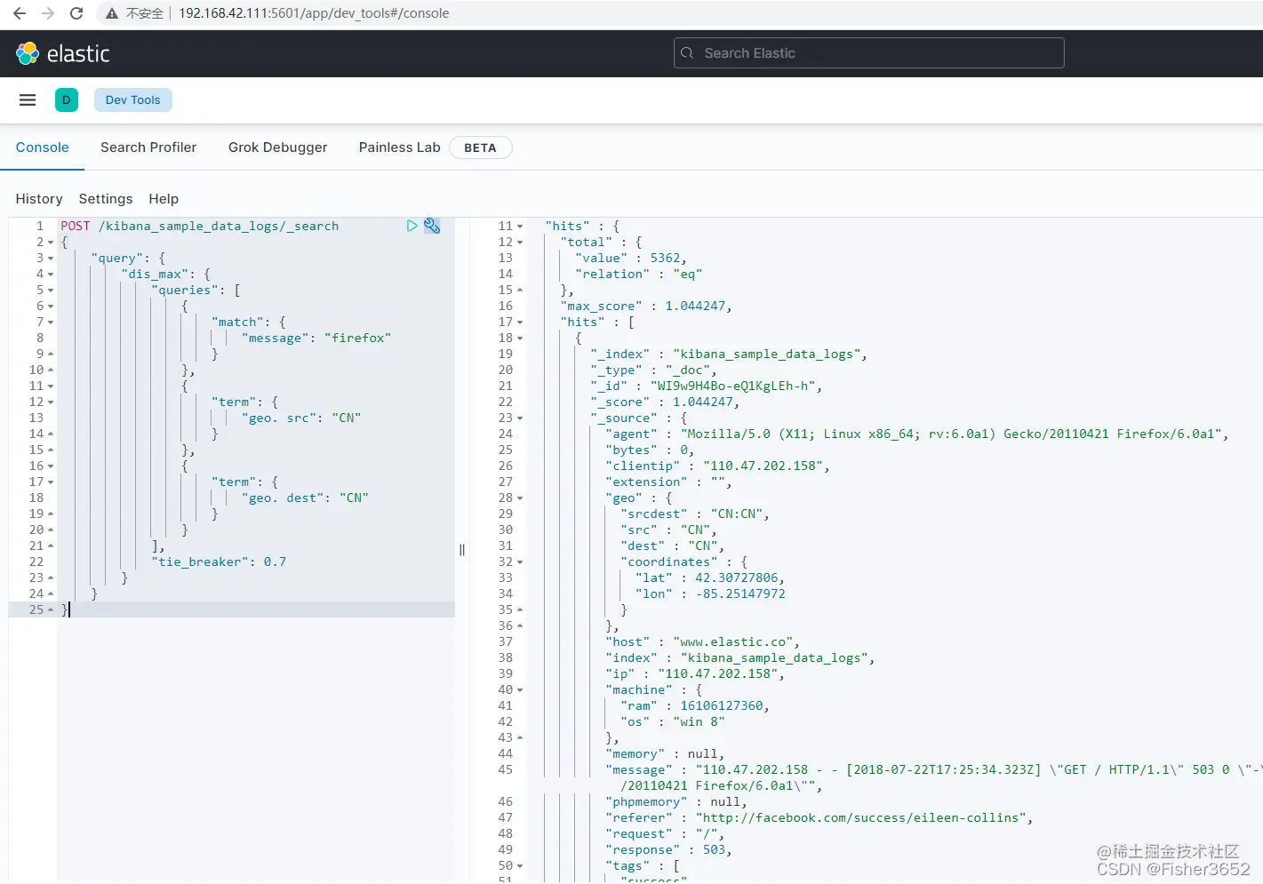Open the Help link

tap(164, 199)
